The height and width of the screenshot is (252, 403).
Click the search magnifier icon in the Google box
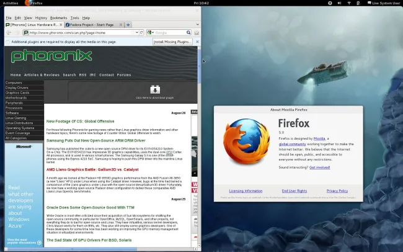188,32
